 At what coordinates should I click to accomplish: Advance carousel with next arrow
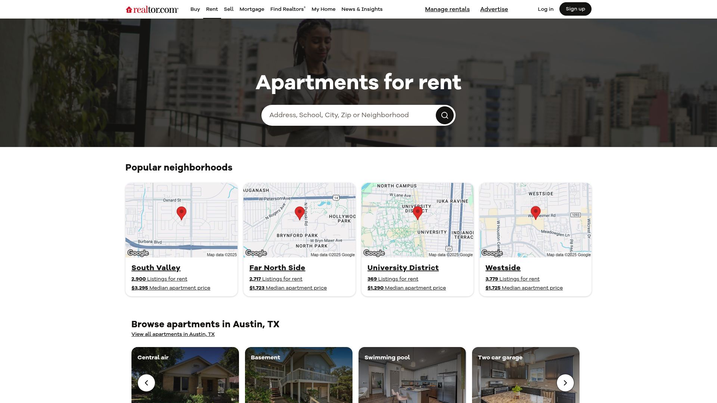tap(565, 383)
